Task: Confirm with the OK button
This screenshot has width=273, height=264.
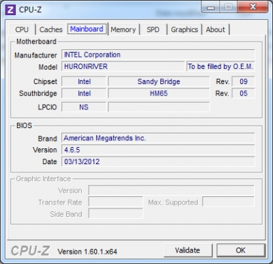Action: coord(240,250)
